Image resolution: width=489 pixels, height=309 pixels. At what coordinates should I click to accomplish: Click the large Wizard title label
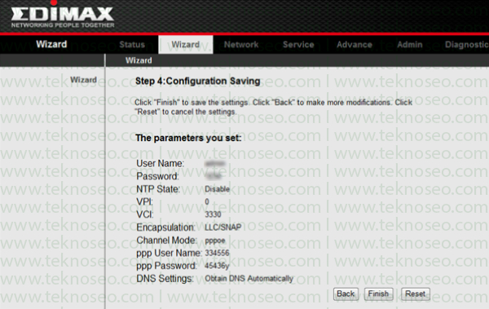51,44
